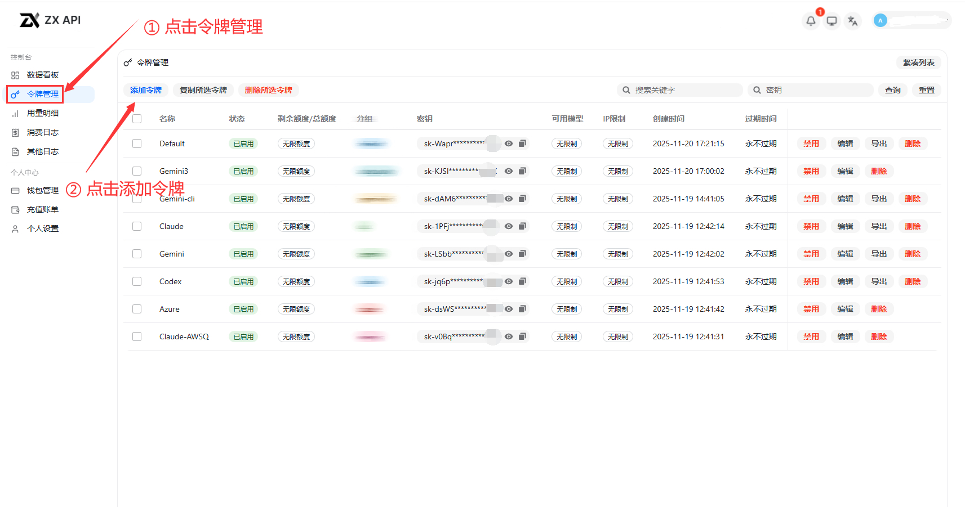Disable the Claude token via 禁用

point(811,226)
